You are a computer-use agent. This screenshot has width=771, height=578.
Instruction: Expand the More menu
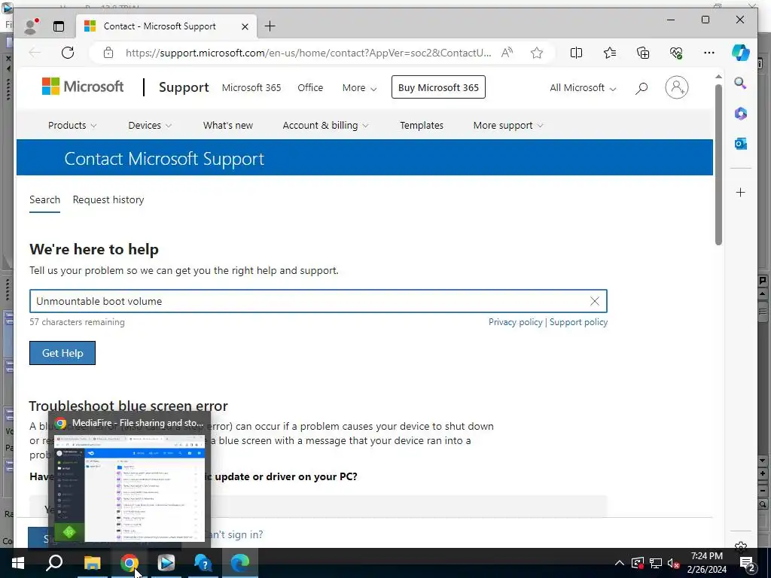point(359,87)
